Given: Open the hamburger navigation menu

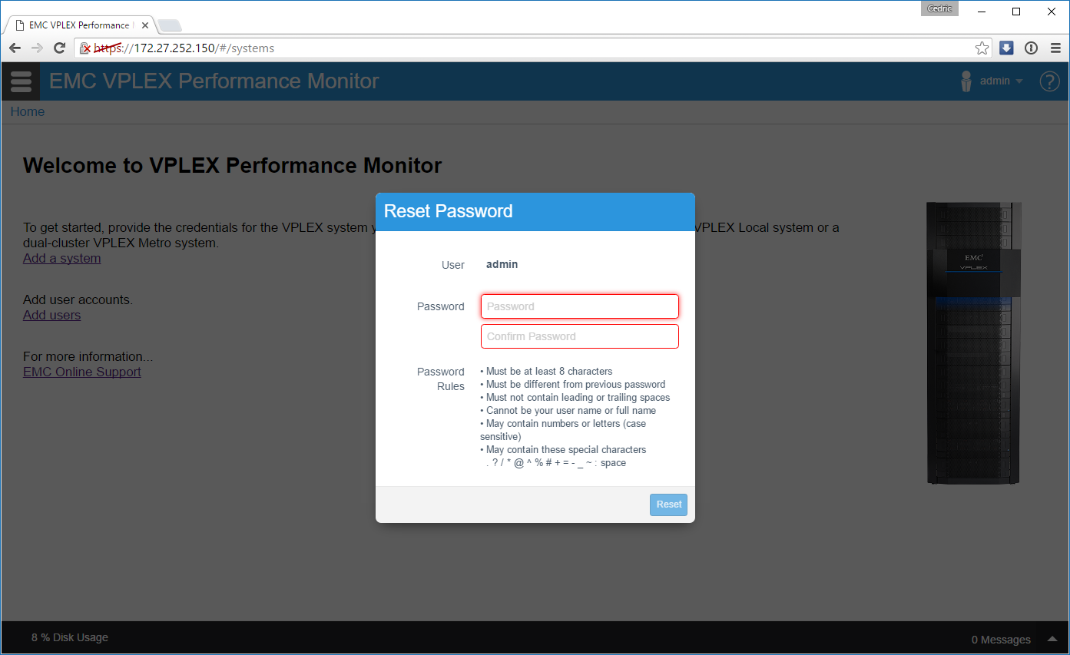Looking at the screenshot, I should [x=21, y=81].
